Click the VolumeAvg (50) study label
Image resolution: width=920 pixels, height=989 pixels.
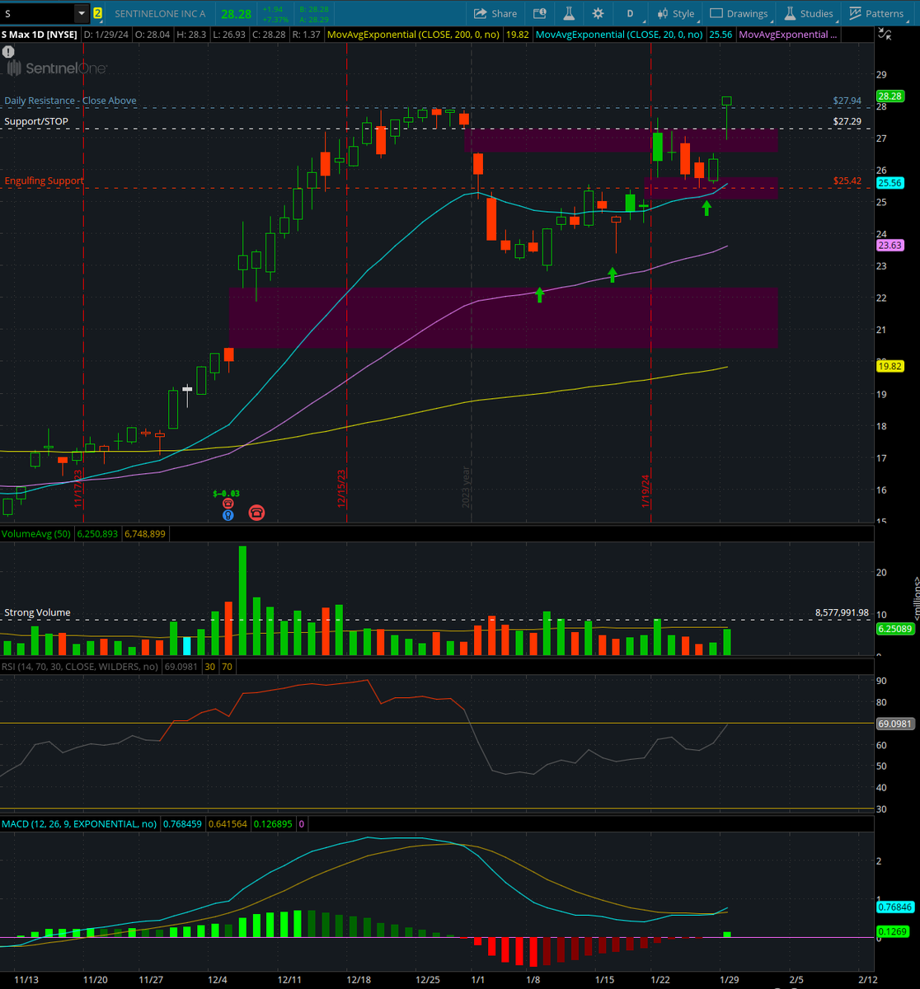(x=37, y=534)
